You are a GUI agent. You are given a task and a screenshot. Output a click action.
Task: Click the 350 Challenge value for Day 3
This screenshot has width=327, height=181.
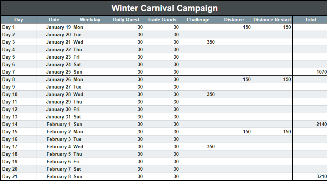(198, 42)
